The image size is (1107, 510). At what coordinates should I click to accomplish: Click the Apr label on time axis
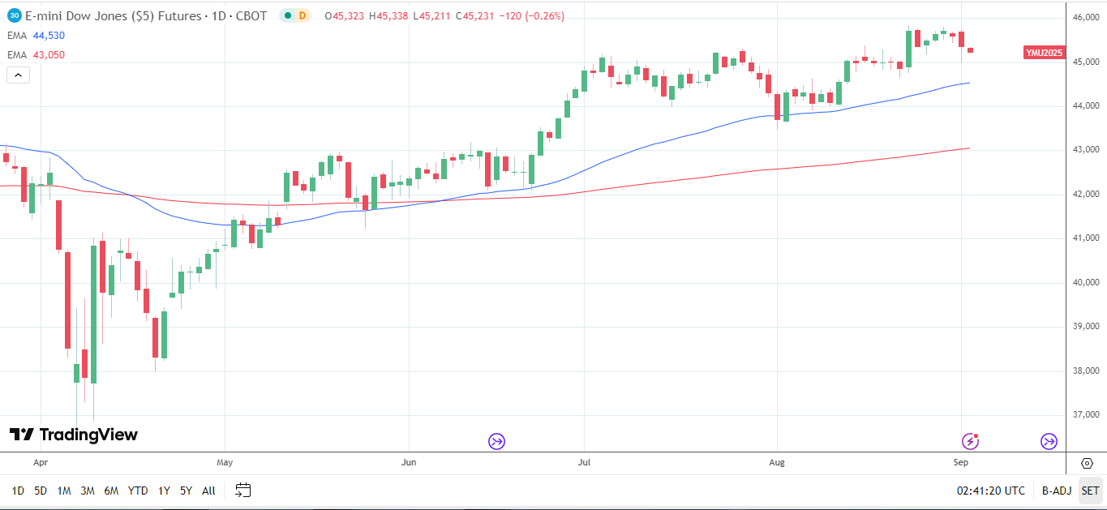41,463
